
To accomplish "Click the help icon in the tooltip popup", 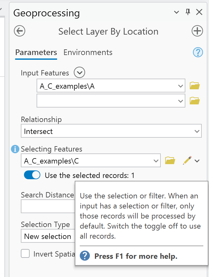I will pos(84,256).
